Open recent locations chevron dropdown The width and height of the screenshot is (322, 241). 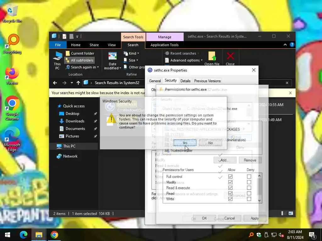[x=72, y=83]
